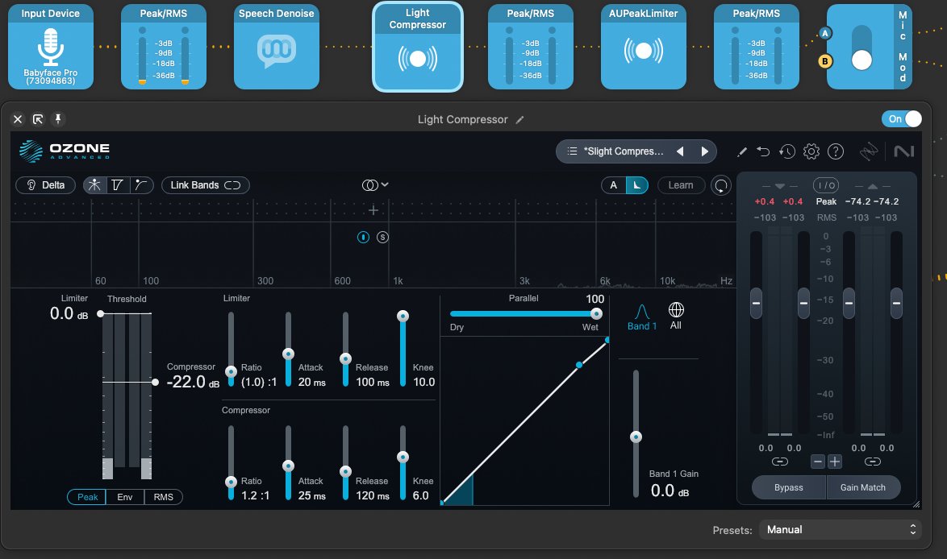Go to next preset with right arrow
This screenshot has height=559, width=947.
pos(704,151)
